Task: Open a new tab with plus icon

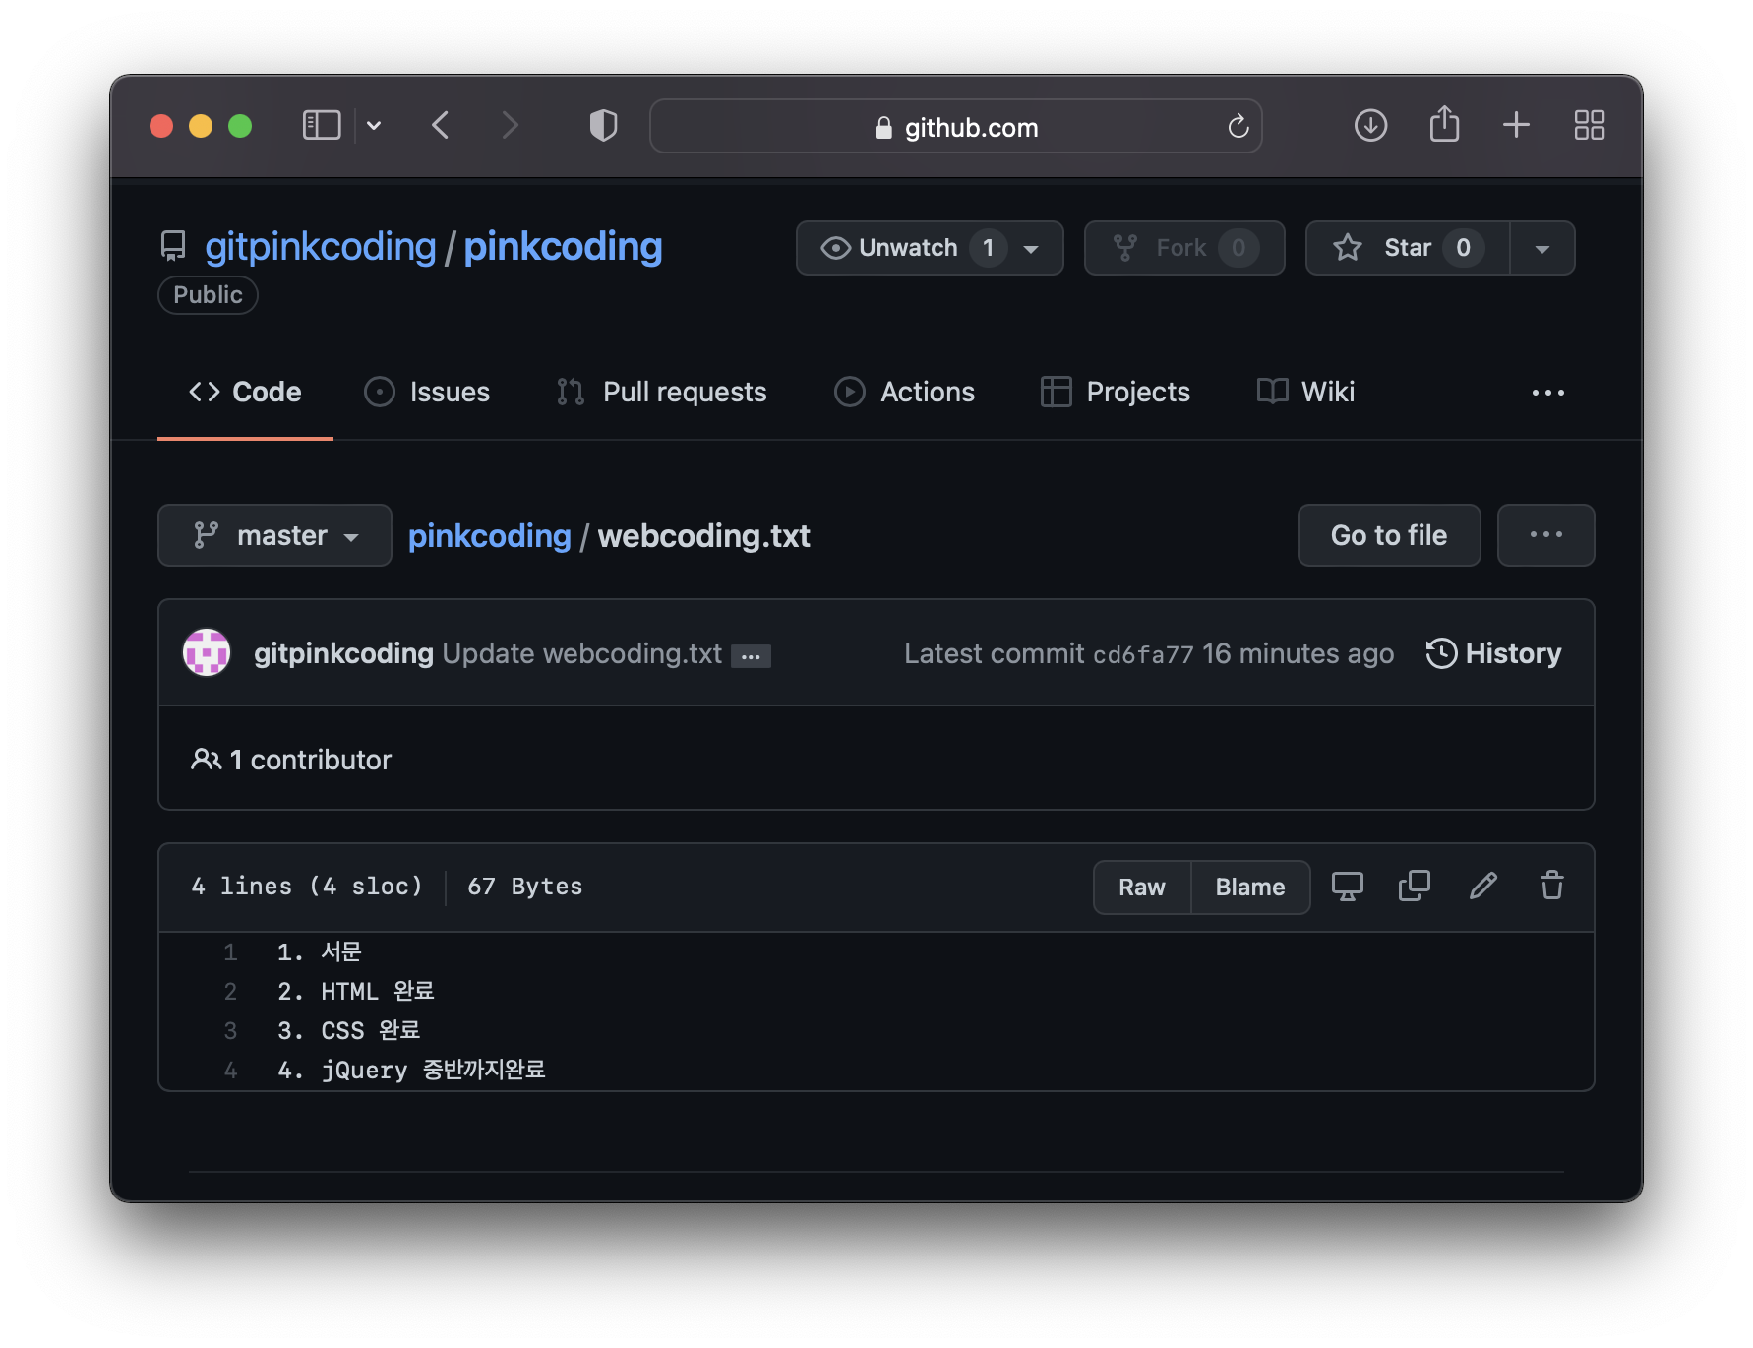Action: [1516, 125]
